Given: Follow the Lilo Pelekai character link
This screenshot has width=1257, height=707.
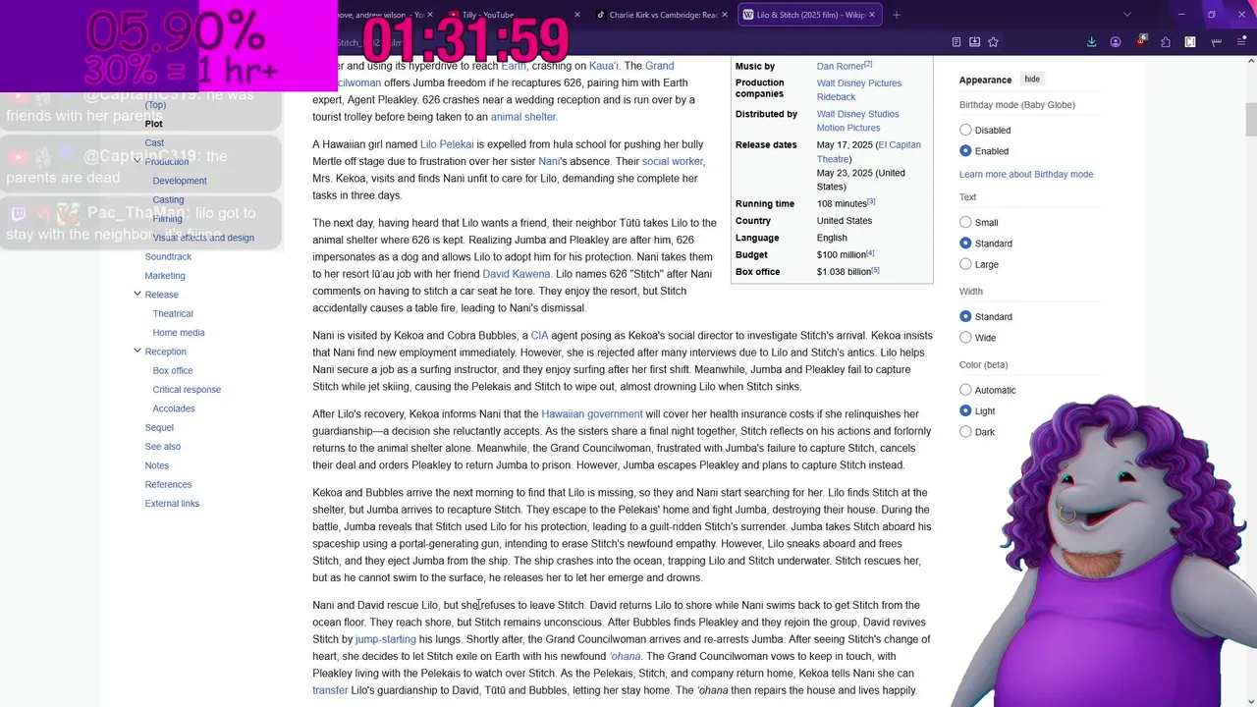Looking at the screenshot, I should tap(447, 144).
